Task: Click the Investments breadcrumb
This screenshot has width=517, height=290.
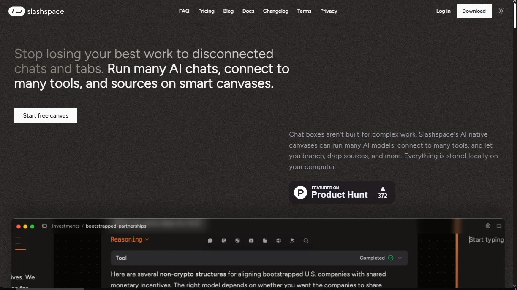Action: (65, 226)
